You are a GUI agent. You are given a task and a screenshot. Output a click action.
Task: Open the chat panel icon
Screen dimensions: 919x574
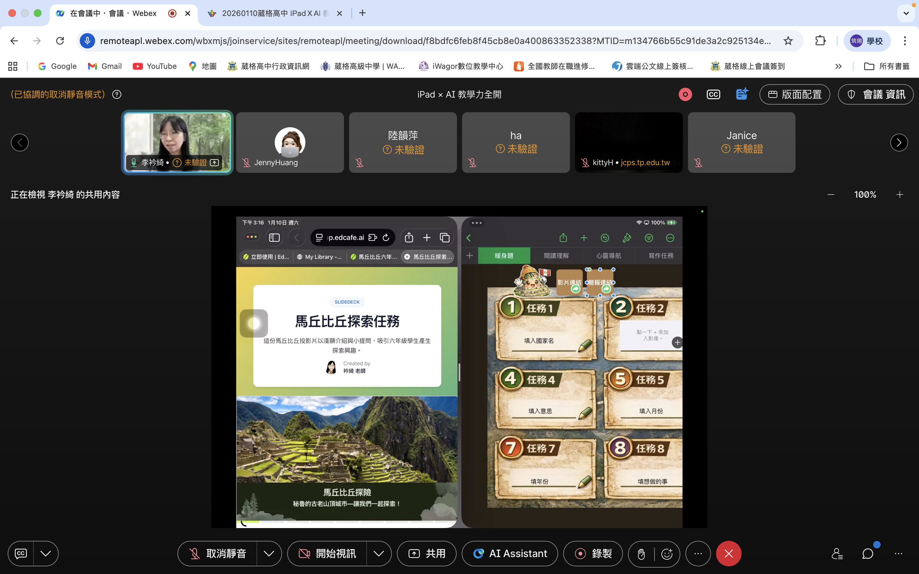867,554
